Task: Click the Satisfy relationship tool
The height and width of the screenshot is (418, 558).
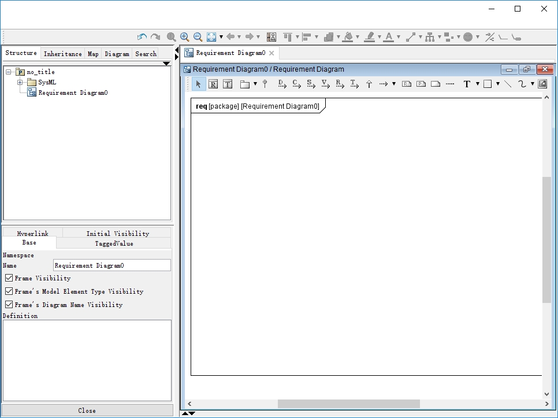Action: (311, 84)
